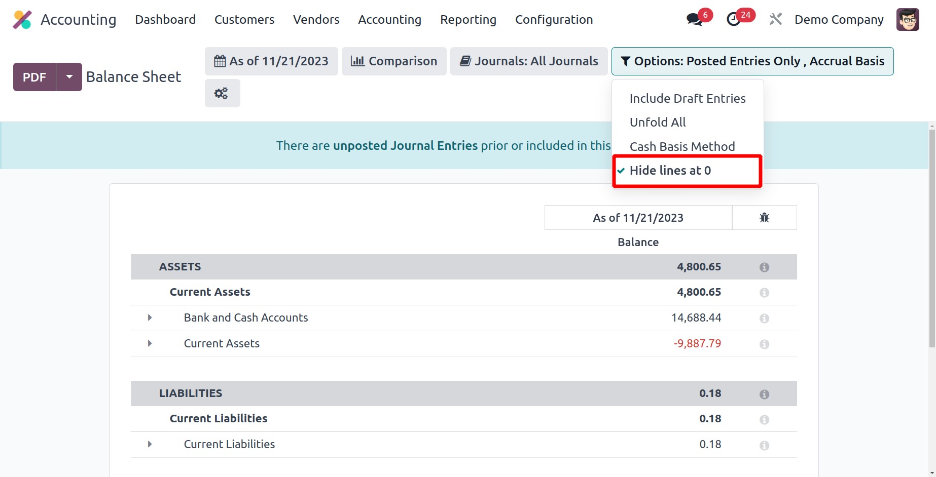Click the user avatar picture

click(x=907, y=20)
